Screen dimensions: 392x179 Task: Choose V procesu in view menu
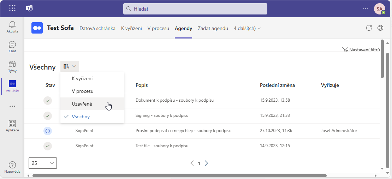[x=92, y=91]
